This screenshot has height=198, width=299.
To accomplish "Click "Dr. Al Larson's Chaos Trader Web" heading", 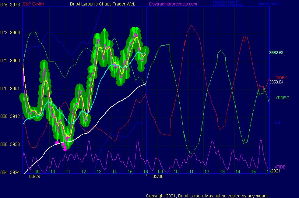I will pos(103,4).
